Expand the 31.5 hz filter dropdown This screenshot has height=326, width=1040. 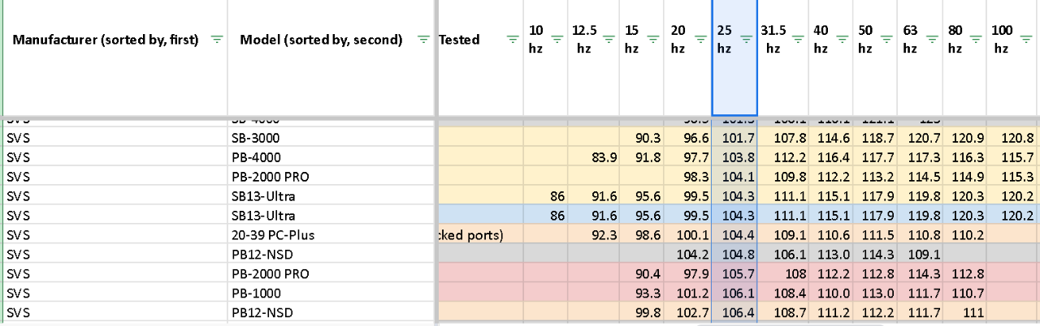tap(797, 39)
